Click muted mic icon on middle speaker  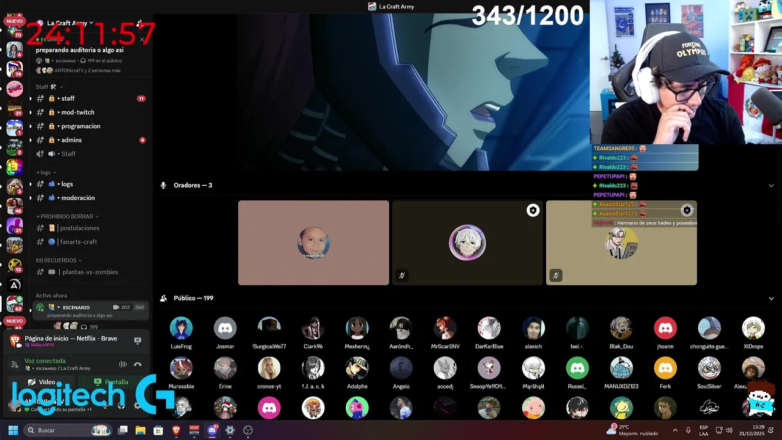pos(401,276)
